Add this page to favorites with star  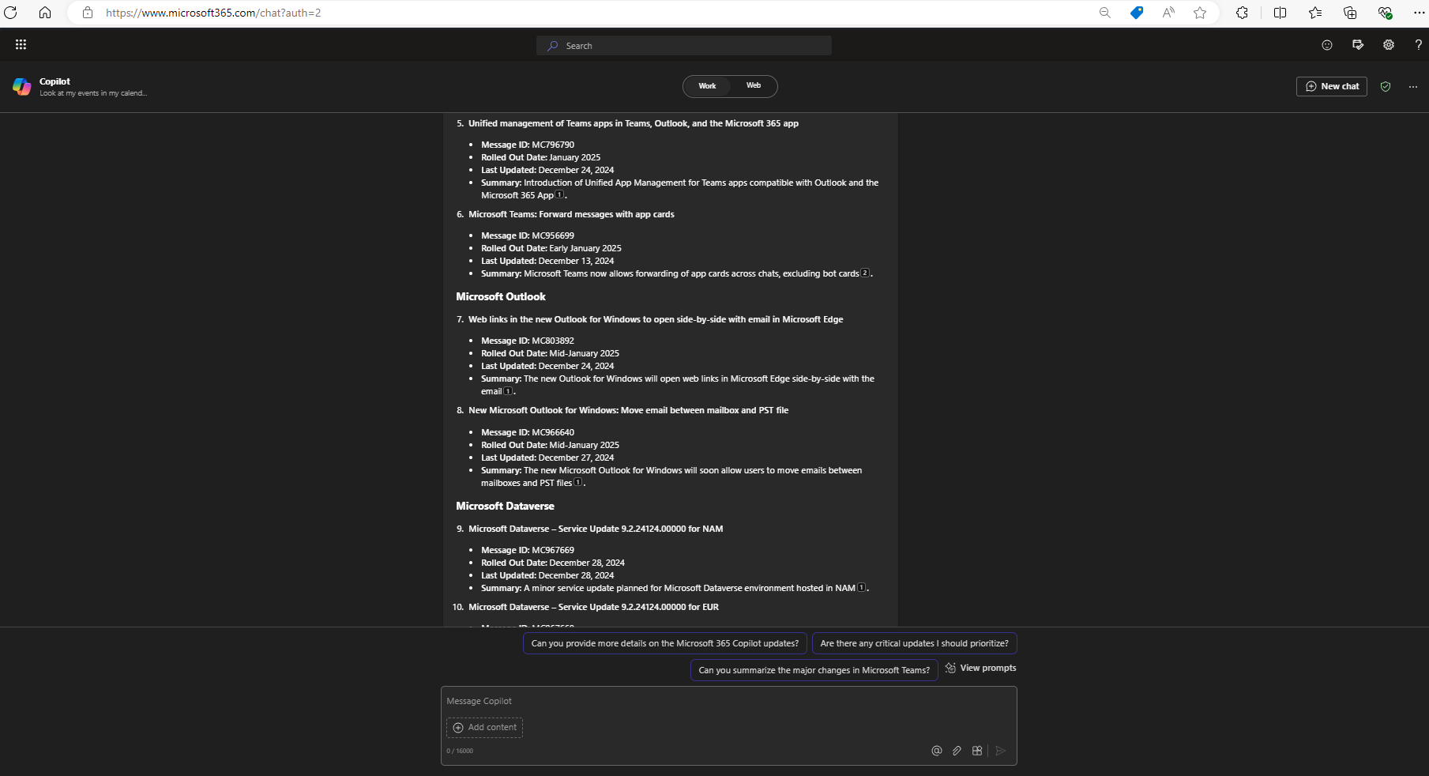click(1200, 13)
